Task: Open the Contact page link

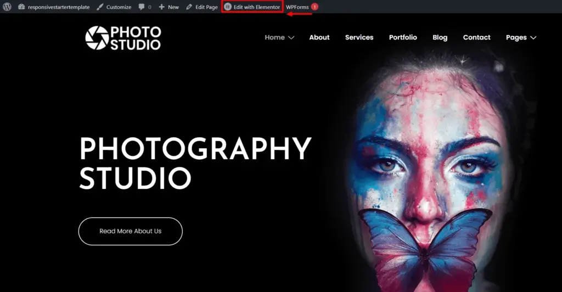Action: (x=476, y=37)
